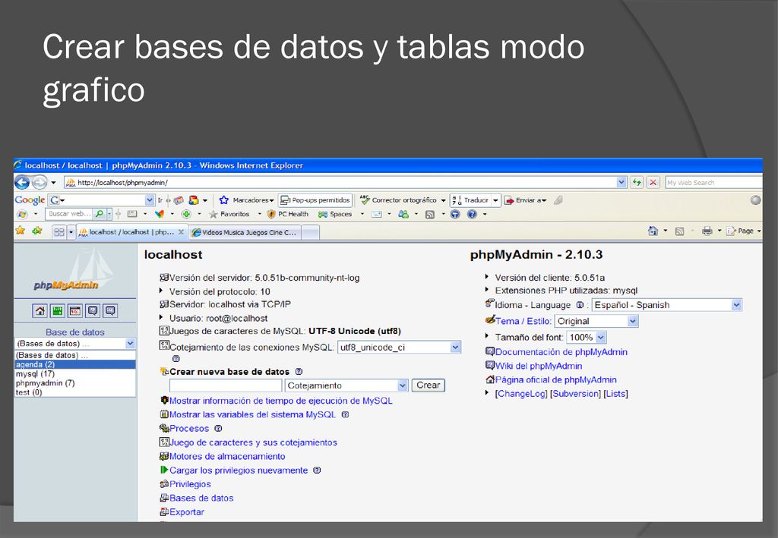
Task: Click the blue help question mark toolbar icon
Action: point(472,214)
